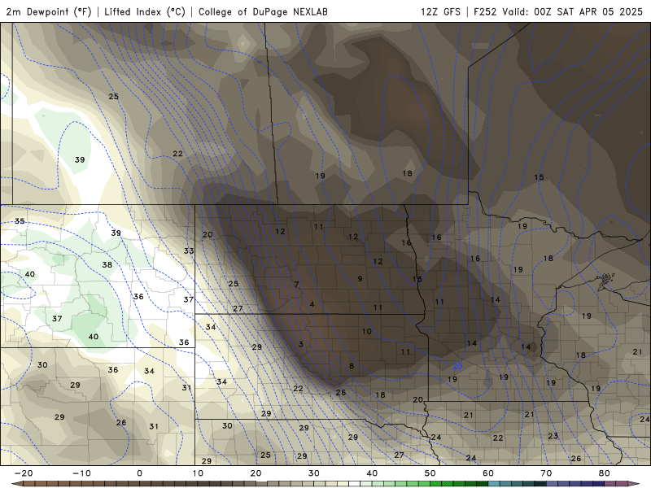The width and height of the screenshot is (651, 488).
Task: Click the dewpoint value 13 on the map
Action: [x=417, y=279]
